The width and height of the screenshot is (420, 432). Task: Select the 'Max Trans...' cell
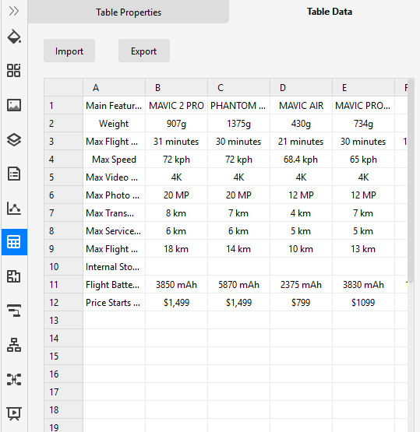click(x=115, y=213)
